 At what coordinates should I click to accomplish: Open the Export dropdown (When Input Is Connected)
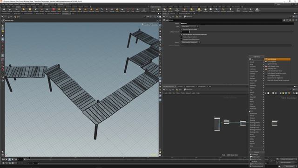pyautogui.click(x=190, y=42)
